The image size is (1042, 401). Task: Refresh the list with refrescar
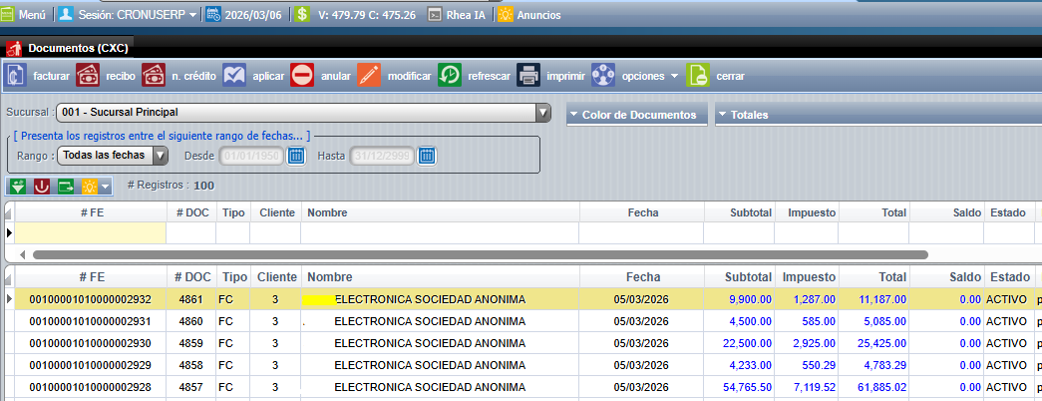(x=450, y=76)
